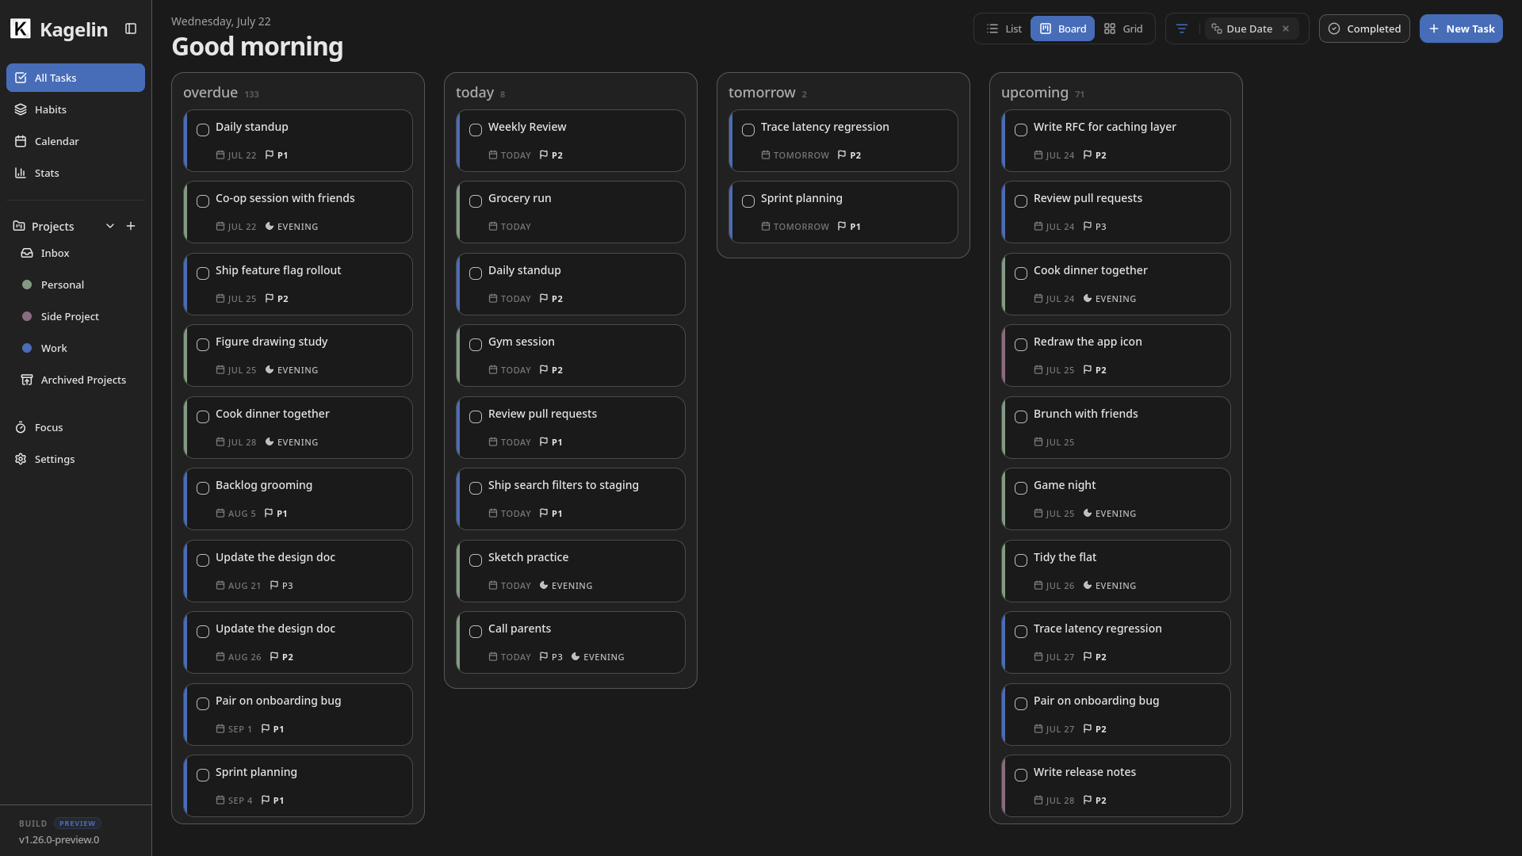
Task: Mark Redraw the app icon done
Action: [x=1021, y=345]
